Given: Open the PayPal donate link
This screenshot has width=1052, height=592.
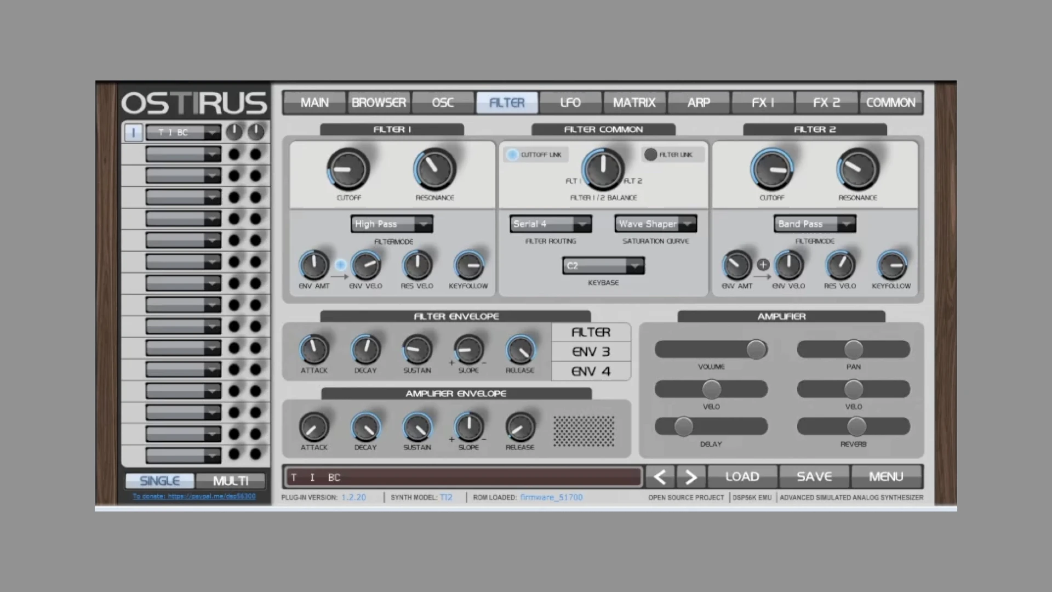Looking at the screenshot, I should pyautogui.click(x=194, y=497).
